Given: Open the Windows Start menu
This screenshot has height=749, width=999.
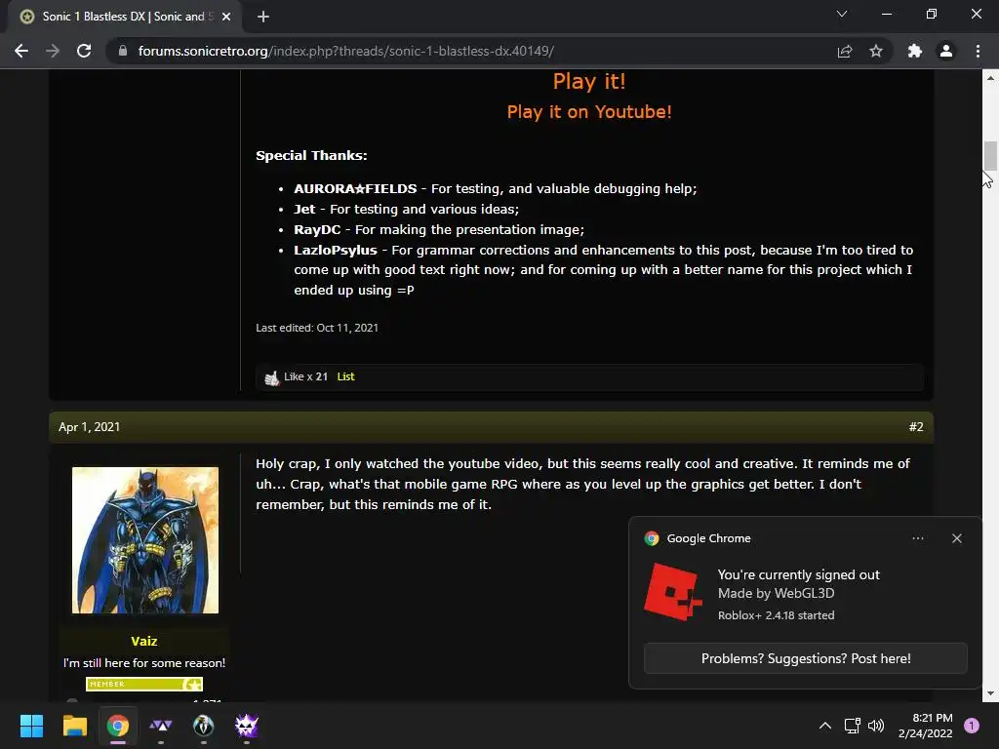Looking at the screenshot, I should 31,726.
